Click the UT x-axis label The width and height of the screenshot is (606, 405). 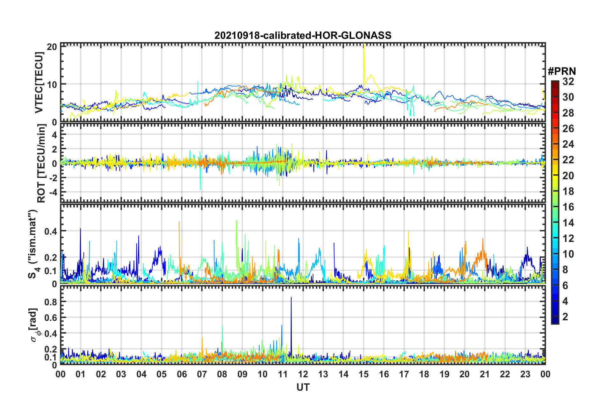click(x=303, y=387)
